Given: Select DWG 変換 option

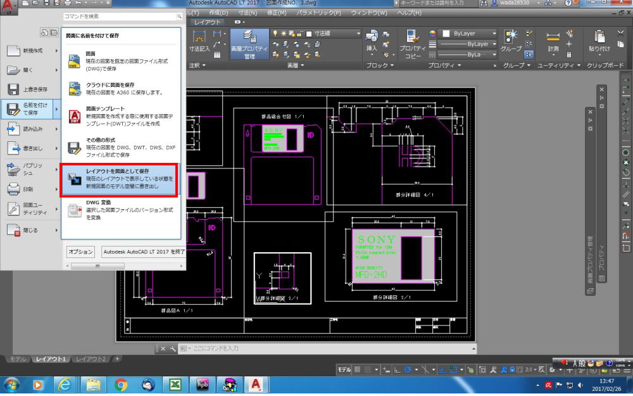Looking at the screenshot, I should (121, 210).
